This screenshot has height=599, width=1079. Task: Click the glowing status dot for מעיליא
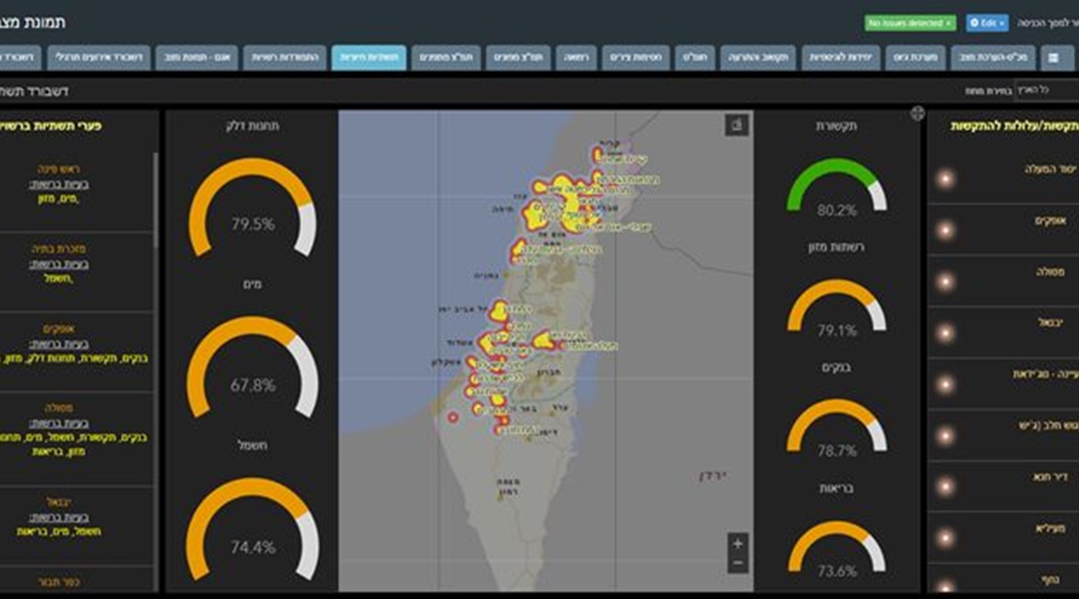tap(945, 538)
